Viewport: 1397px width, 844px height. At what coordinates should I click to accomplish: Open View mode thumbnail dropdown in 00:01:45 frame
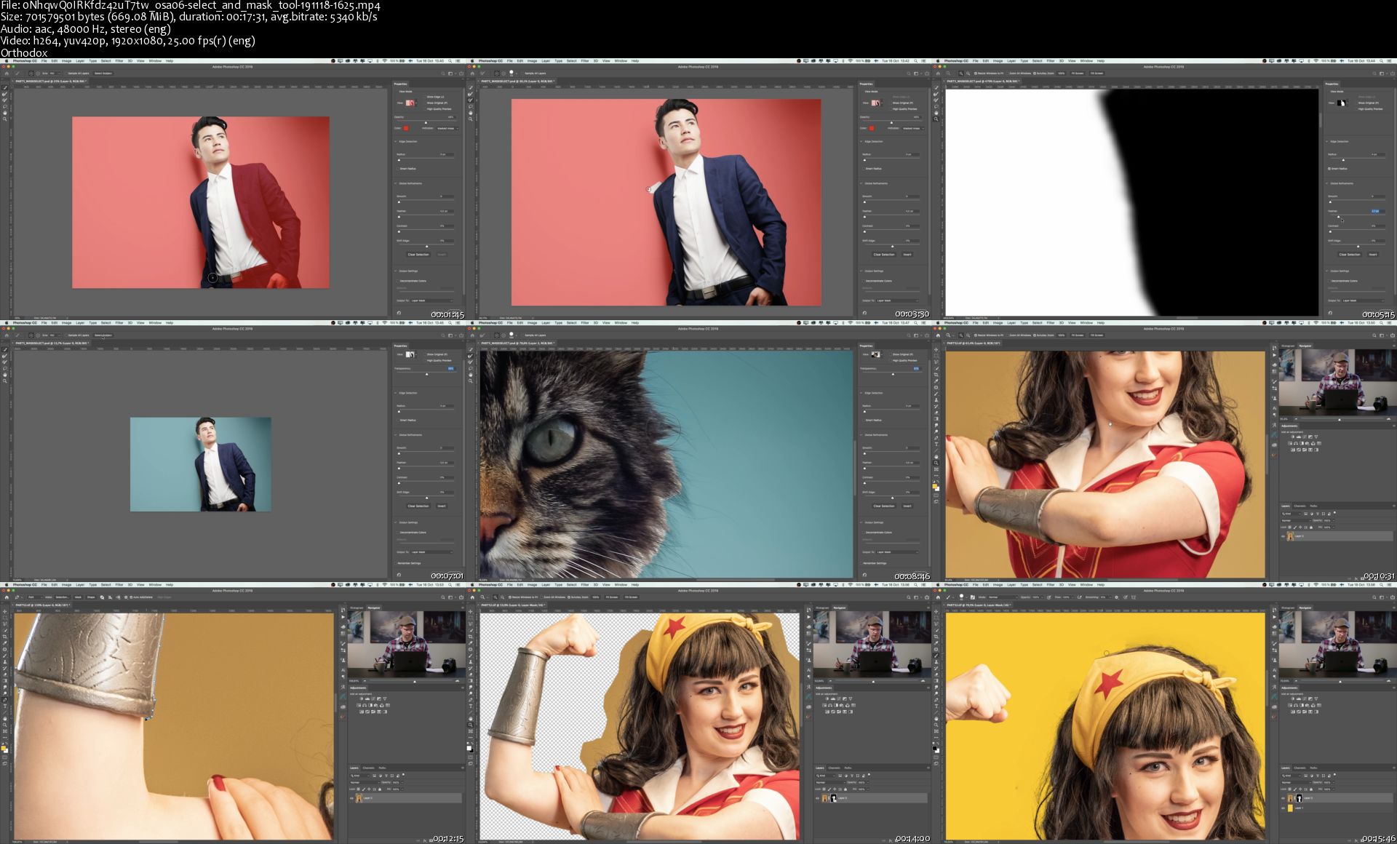tap(410, 103)
